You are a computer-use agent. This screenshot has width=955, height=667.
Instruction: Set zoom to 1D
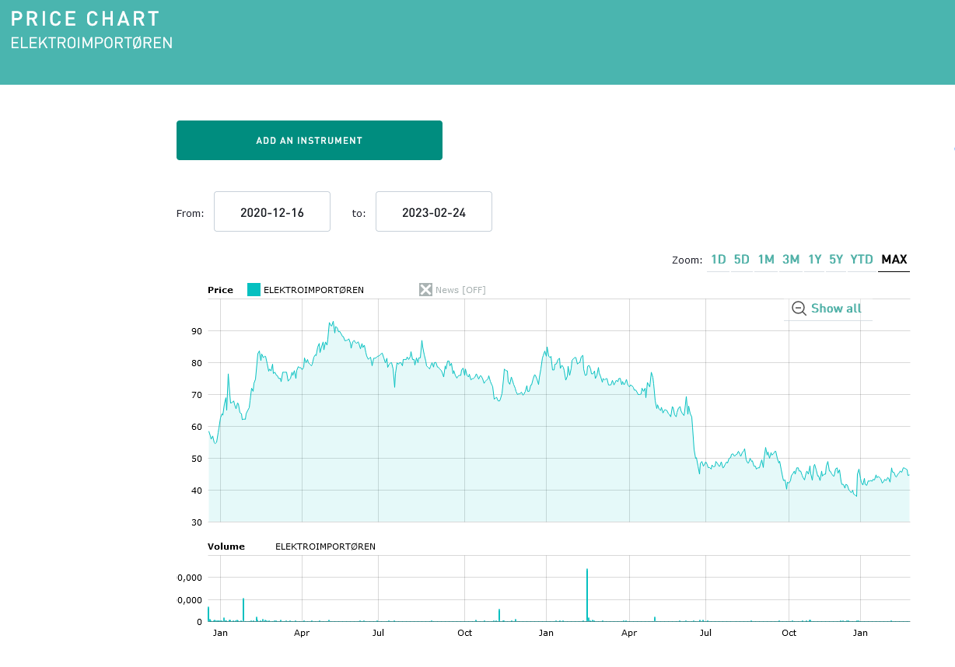718,260
